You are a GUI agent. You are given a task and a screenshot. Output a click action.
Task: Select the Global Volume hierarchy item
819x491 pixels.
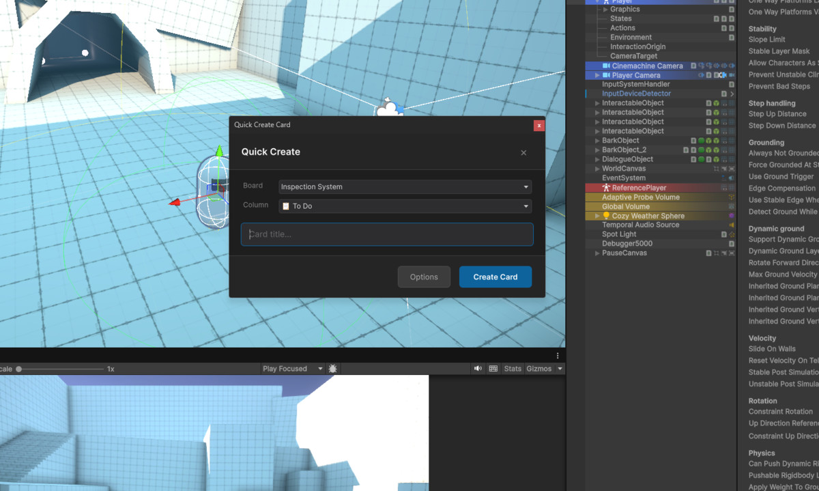point(625,206)
